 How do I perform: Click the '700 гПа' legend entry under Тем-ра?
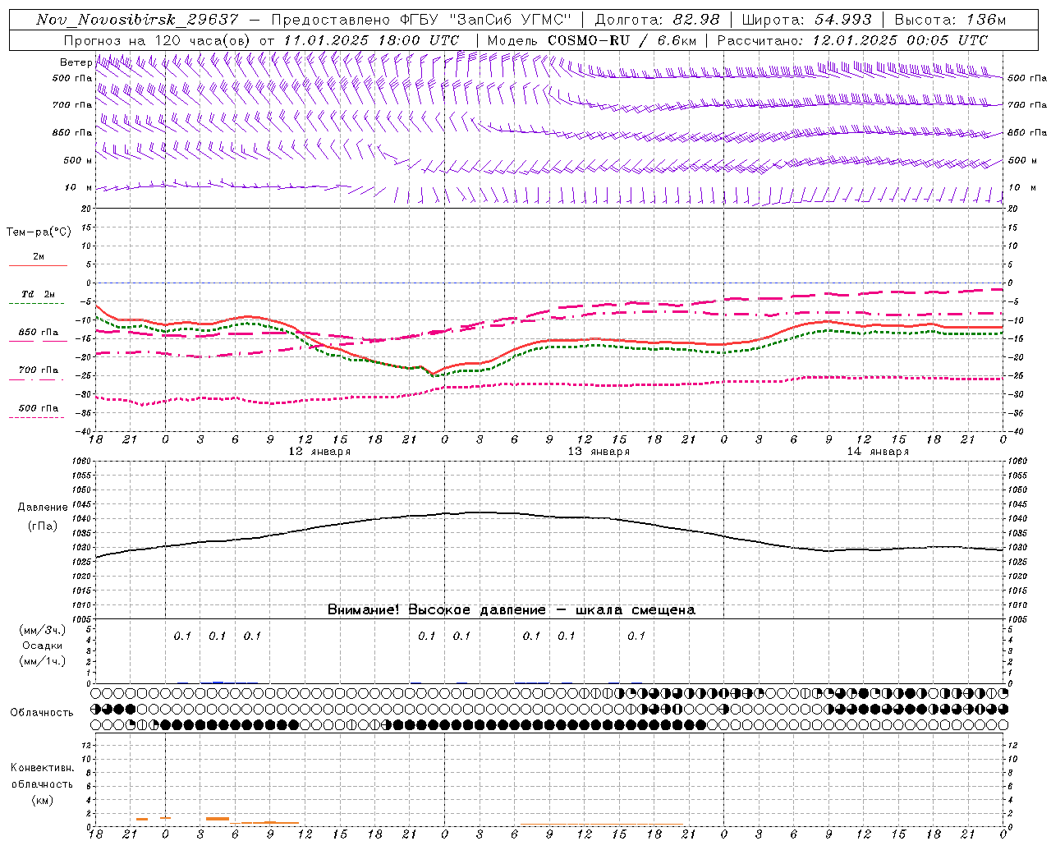click(x=39, y=370)
